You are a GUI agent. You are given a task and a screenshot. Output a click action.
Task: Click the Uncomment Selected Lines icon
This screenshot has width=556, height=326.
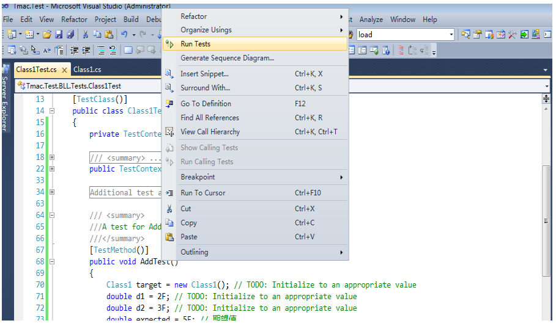pos(113,50)
